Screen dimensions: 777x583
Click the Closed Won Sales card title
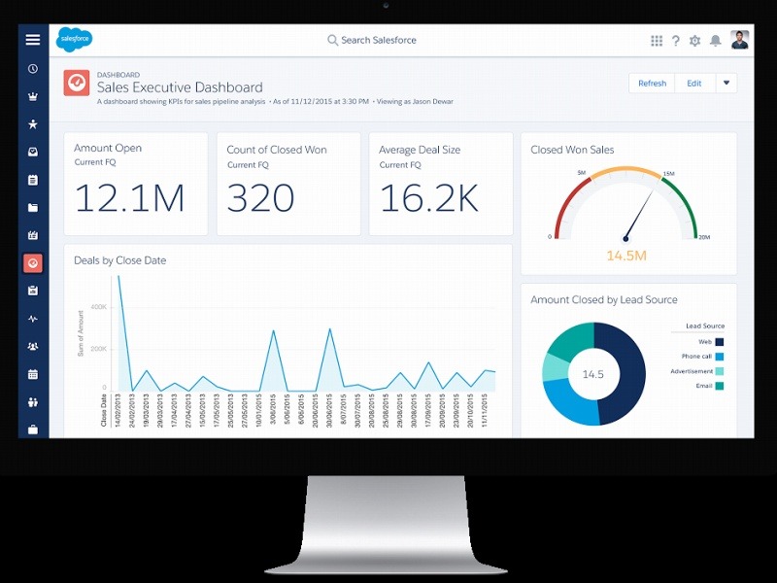572,150
